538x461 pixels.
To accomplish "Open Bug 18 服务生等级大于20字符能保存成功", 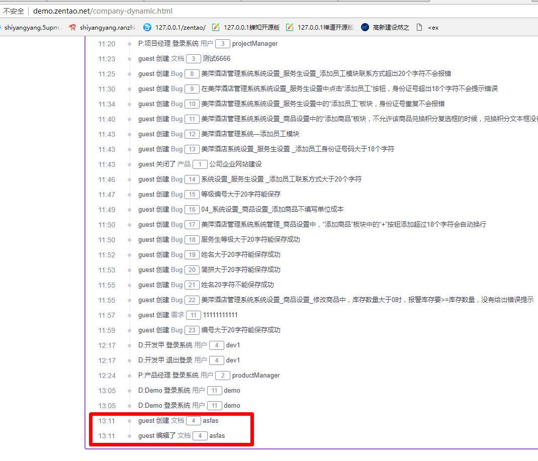I will point(250,240).
